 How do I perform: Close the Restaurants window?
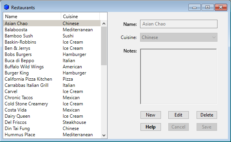click(221, 7)
